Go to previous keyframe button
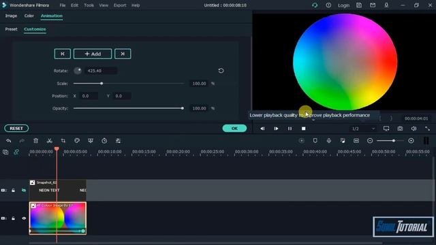 [x=63, y=54]
